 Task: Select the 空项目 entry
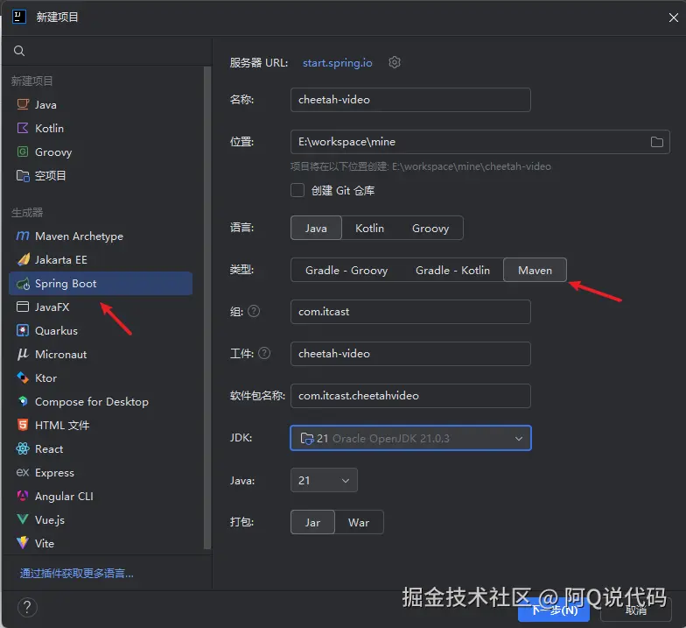101,175
